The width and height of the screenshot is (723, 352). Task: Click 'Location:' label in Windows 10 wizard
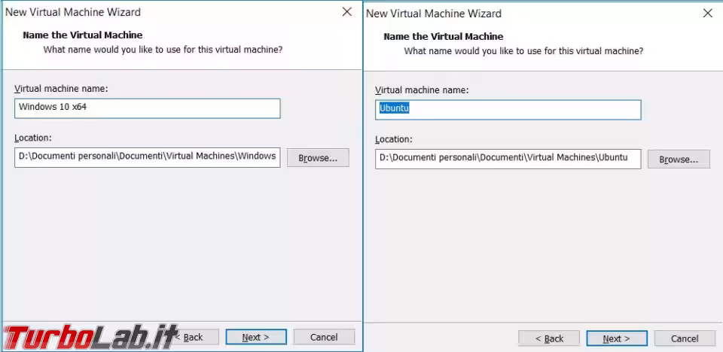pyautogui.click(x=32, y=138)
